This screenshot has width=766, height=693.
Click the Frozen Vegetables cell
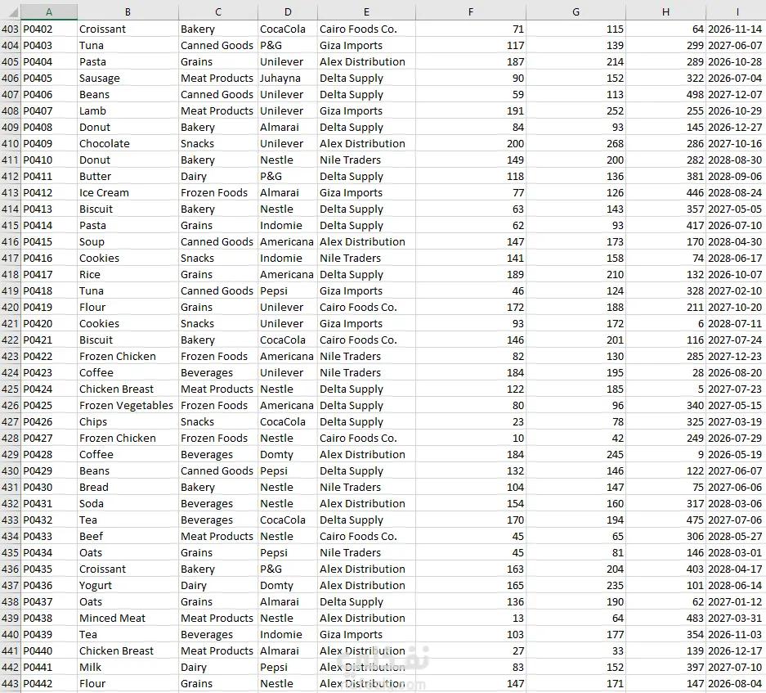(128, 405)
